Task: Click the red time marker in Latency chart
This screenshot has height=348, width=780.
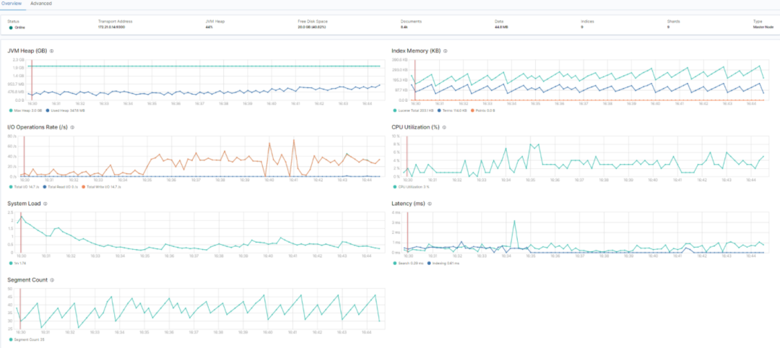Action: pyautogui.click(x=407, y=232)
